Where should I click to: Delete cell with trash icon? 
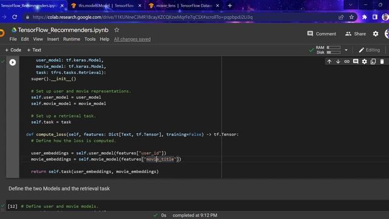pos(382,61)
